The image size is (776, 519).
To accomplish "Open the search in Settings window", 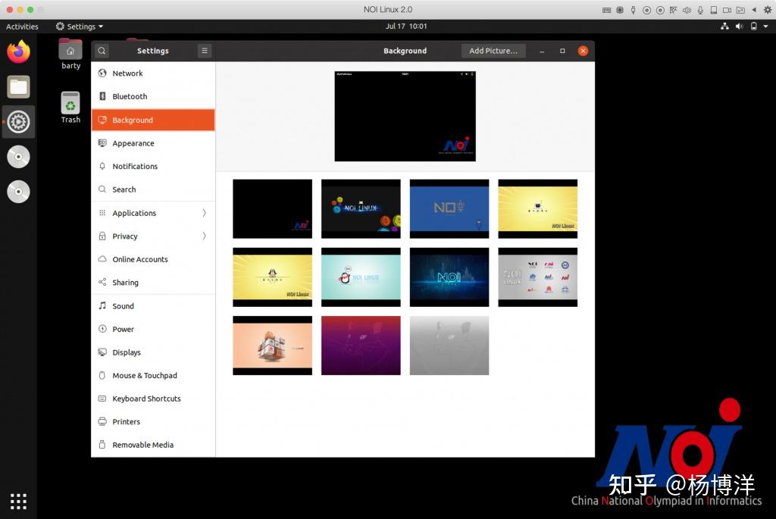I will click(101, 50).
